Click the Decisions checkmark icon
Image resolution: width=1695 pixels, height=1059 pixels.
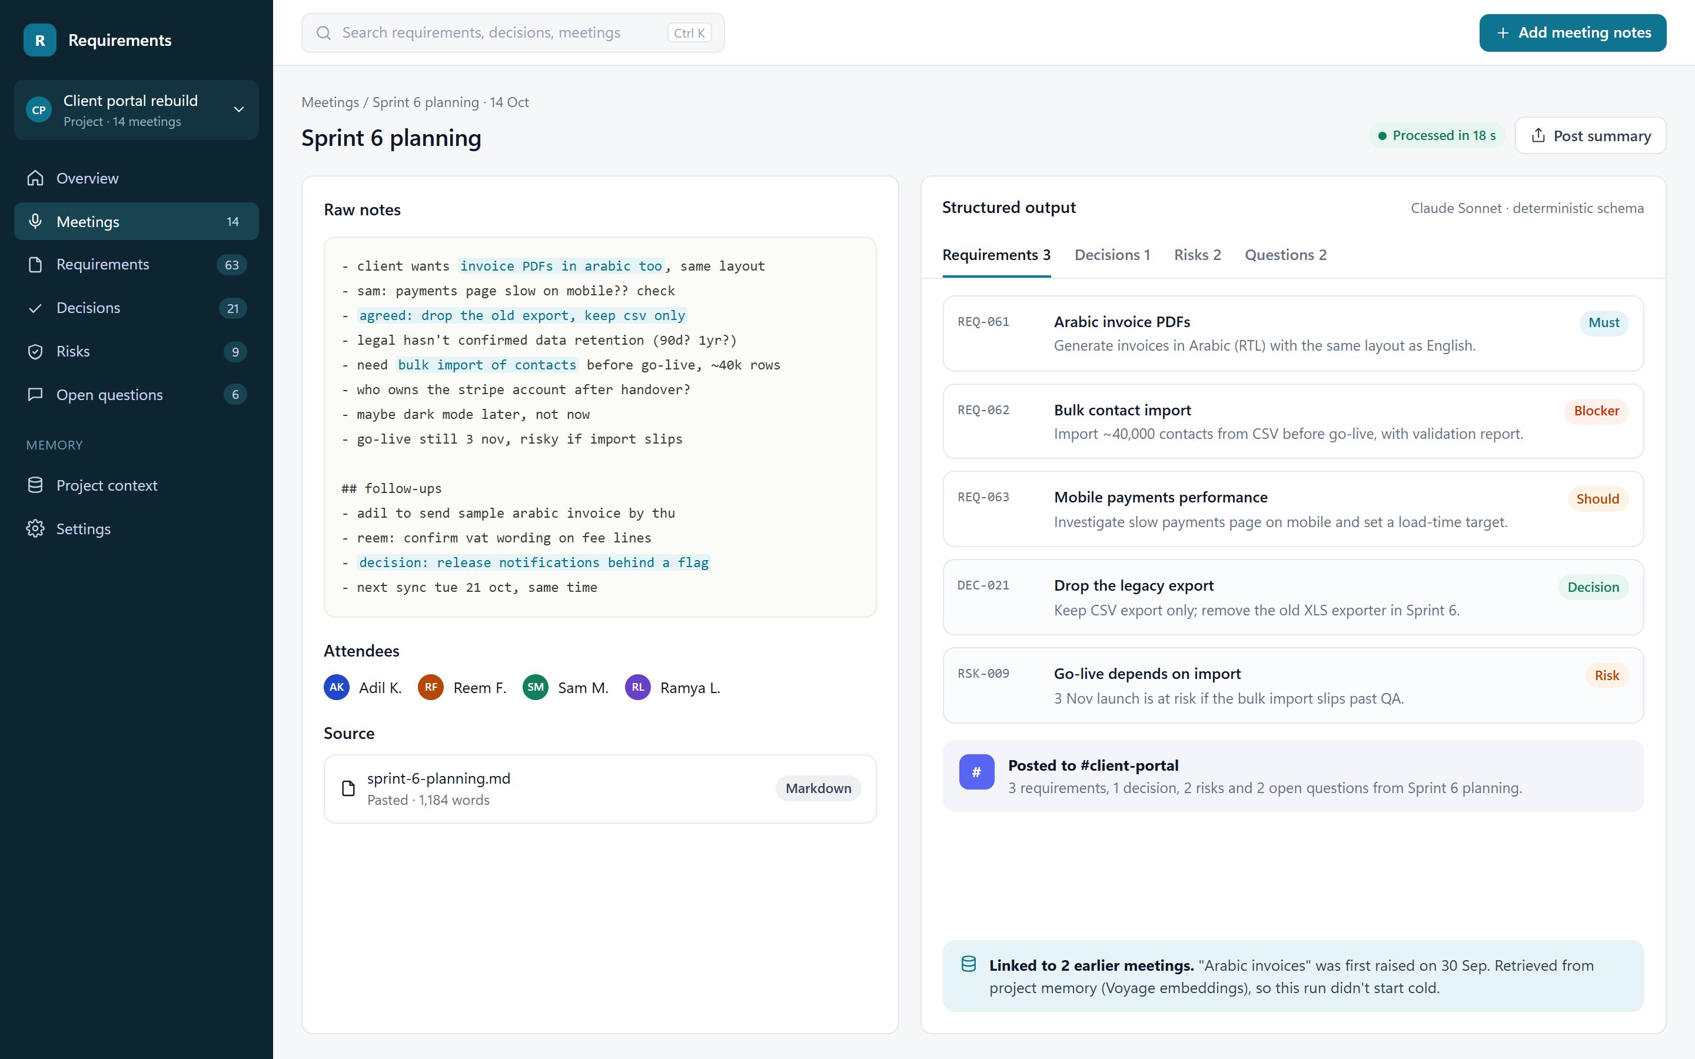tap(35, 308)
